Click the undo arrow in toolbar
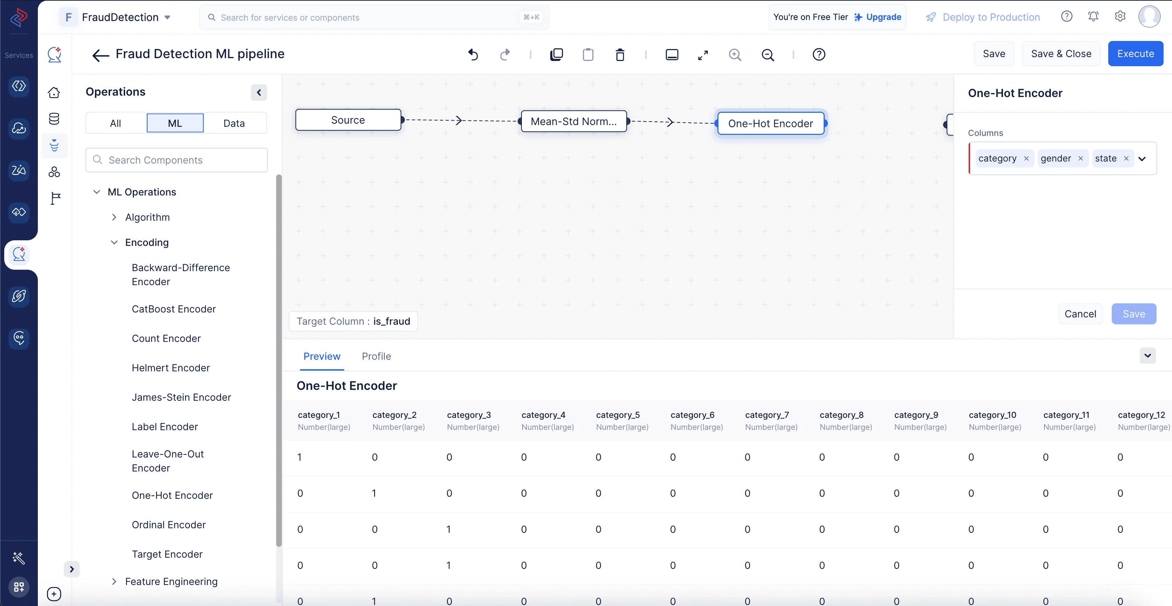Screen dimensions: 1172x606 click(473, 55)
